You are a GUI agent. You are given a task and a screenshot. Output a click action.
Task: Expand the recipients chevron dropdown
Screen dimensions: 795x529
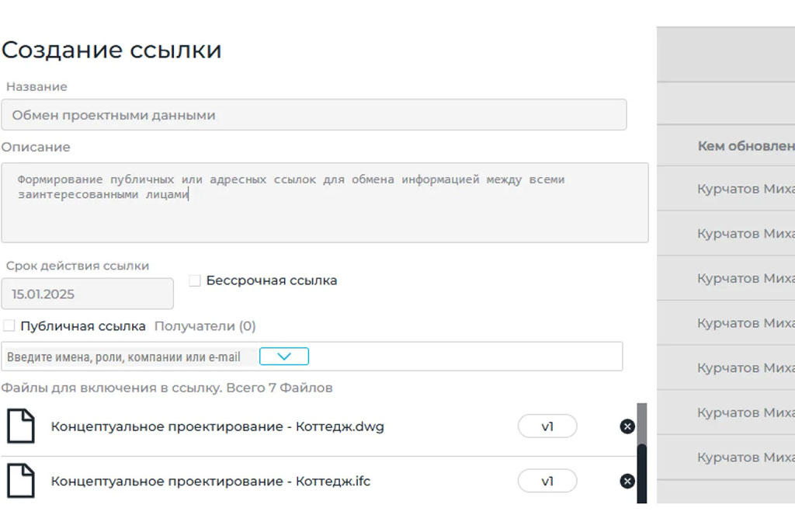(283, 357)
